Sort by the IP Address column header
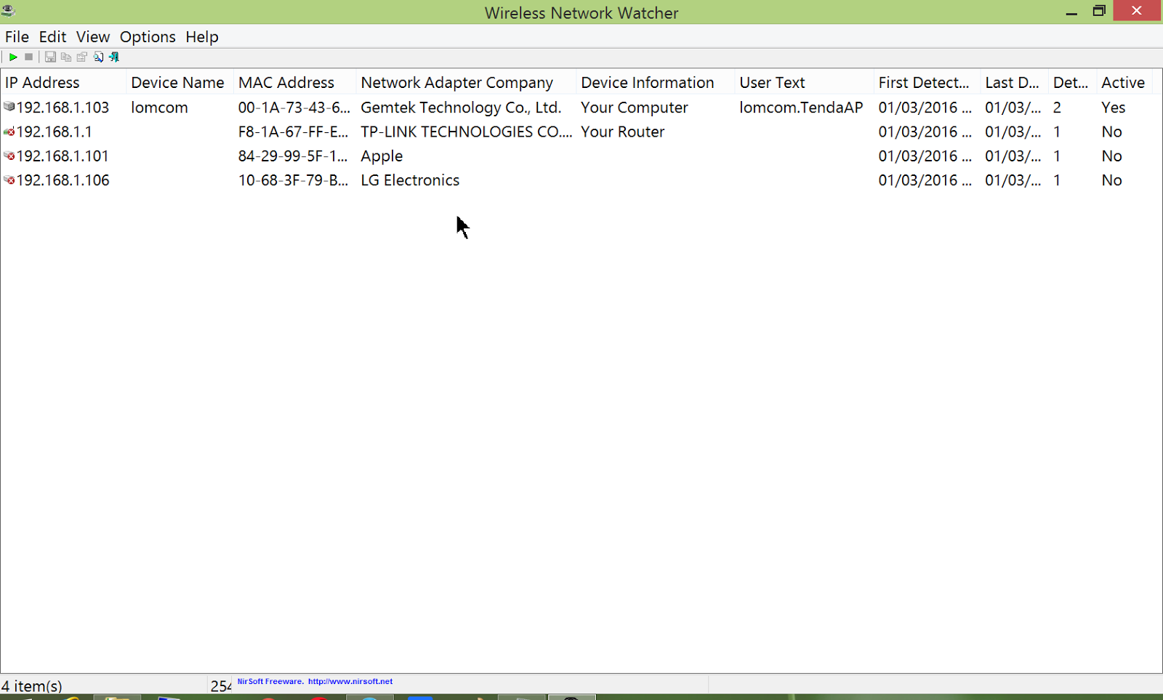The image size is (1163, 700). coord(42,83)
